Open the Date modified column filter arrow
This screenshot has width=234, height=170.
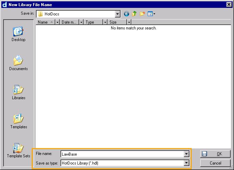coord(81,22)
